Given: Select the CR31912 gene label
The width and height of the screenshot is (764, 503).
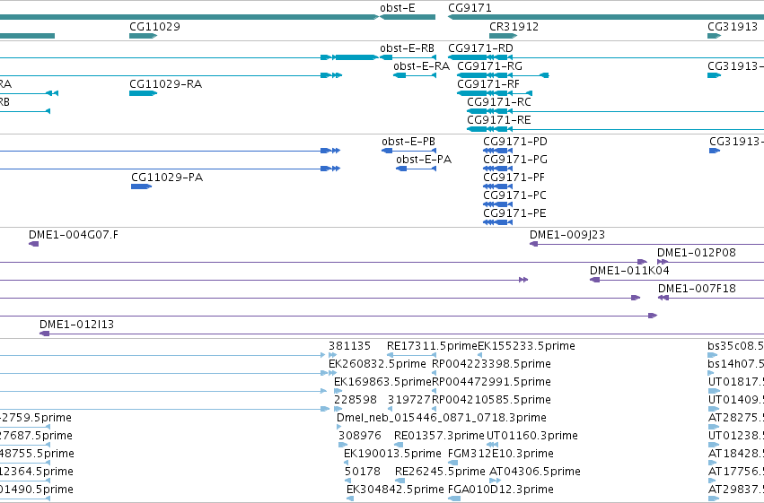Looking at the screenshot, I should [514, 27].
